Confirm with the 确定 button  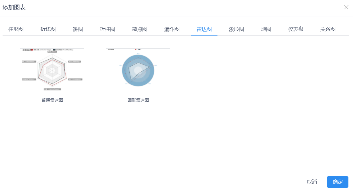[338, 182]
